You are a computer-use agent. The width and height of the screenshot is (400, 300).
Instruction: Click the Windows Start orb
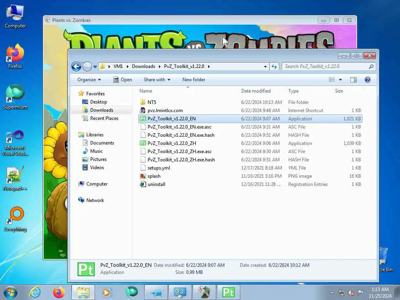11,292
